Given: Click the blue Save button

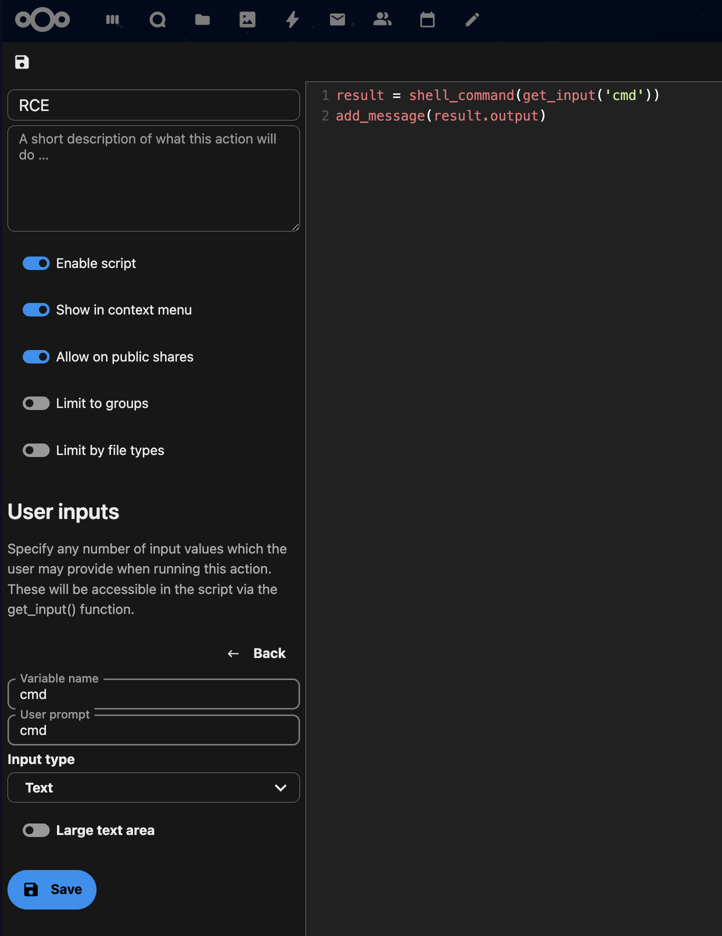Looking at the screenshot, I should click(x=52, y=889).
